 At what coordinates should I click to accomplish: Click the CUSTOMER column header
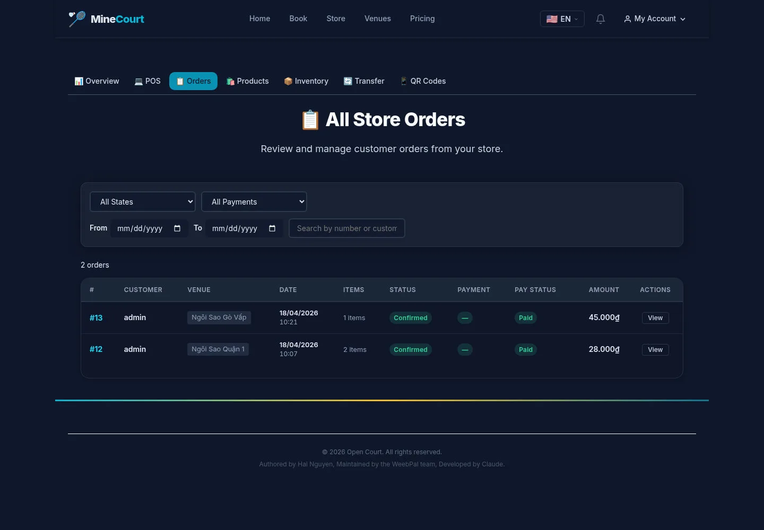(x=143, y=290)
